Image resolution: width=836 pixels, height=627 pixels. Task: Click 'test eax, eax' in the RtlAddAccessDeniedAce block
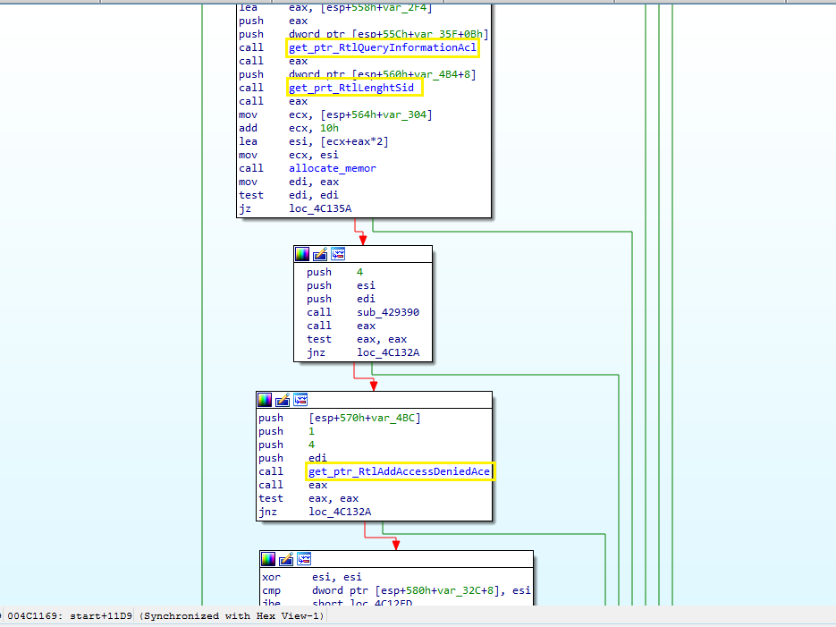pos(308,498)
